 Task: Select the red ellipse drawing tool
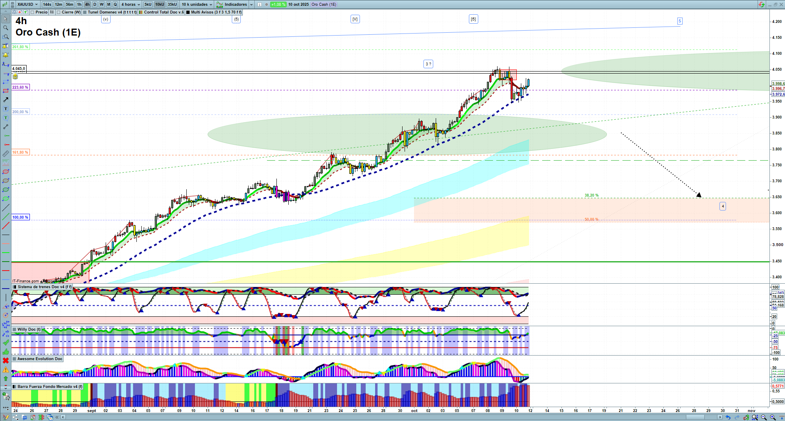click(x=6, y=172)
